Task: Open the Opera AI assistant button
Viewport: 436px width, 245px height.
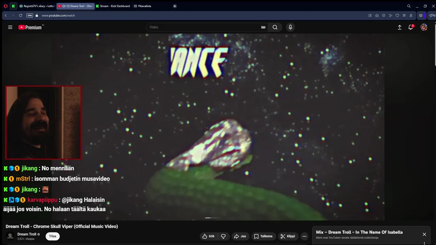Action: tap(432, 15)
